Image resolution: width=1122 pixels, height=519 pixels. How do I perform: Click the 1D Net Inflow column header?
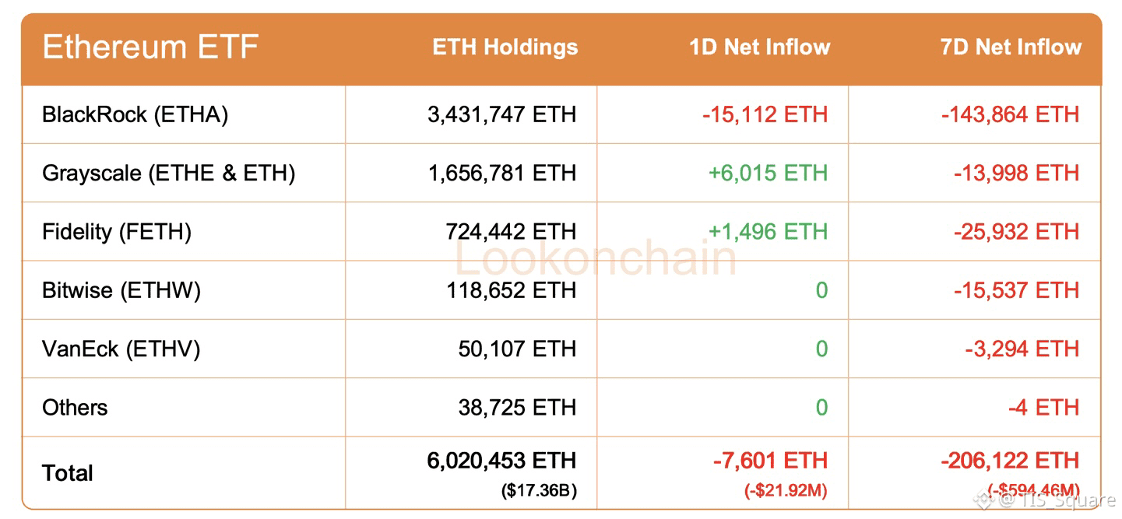coord(759,47)
